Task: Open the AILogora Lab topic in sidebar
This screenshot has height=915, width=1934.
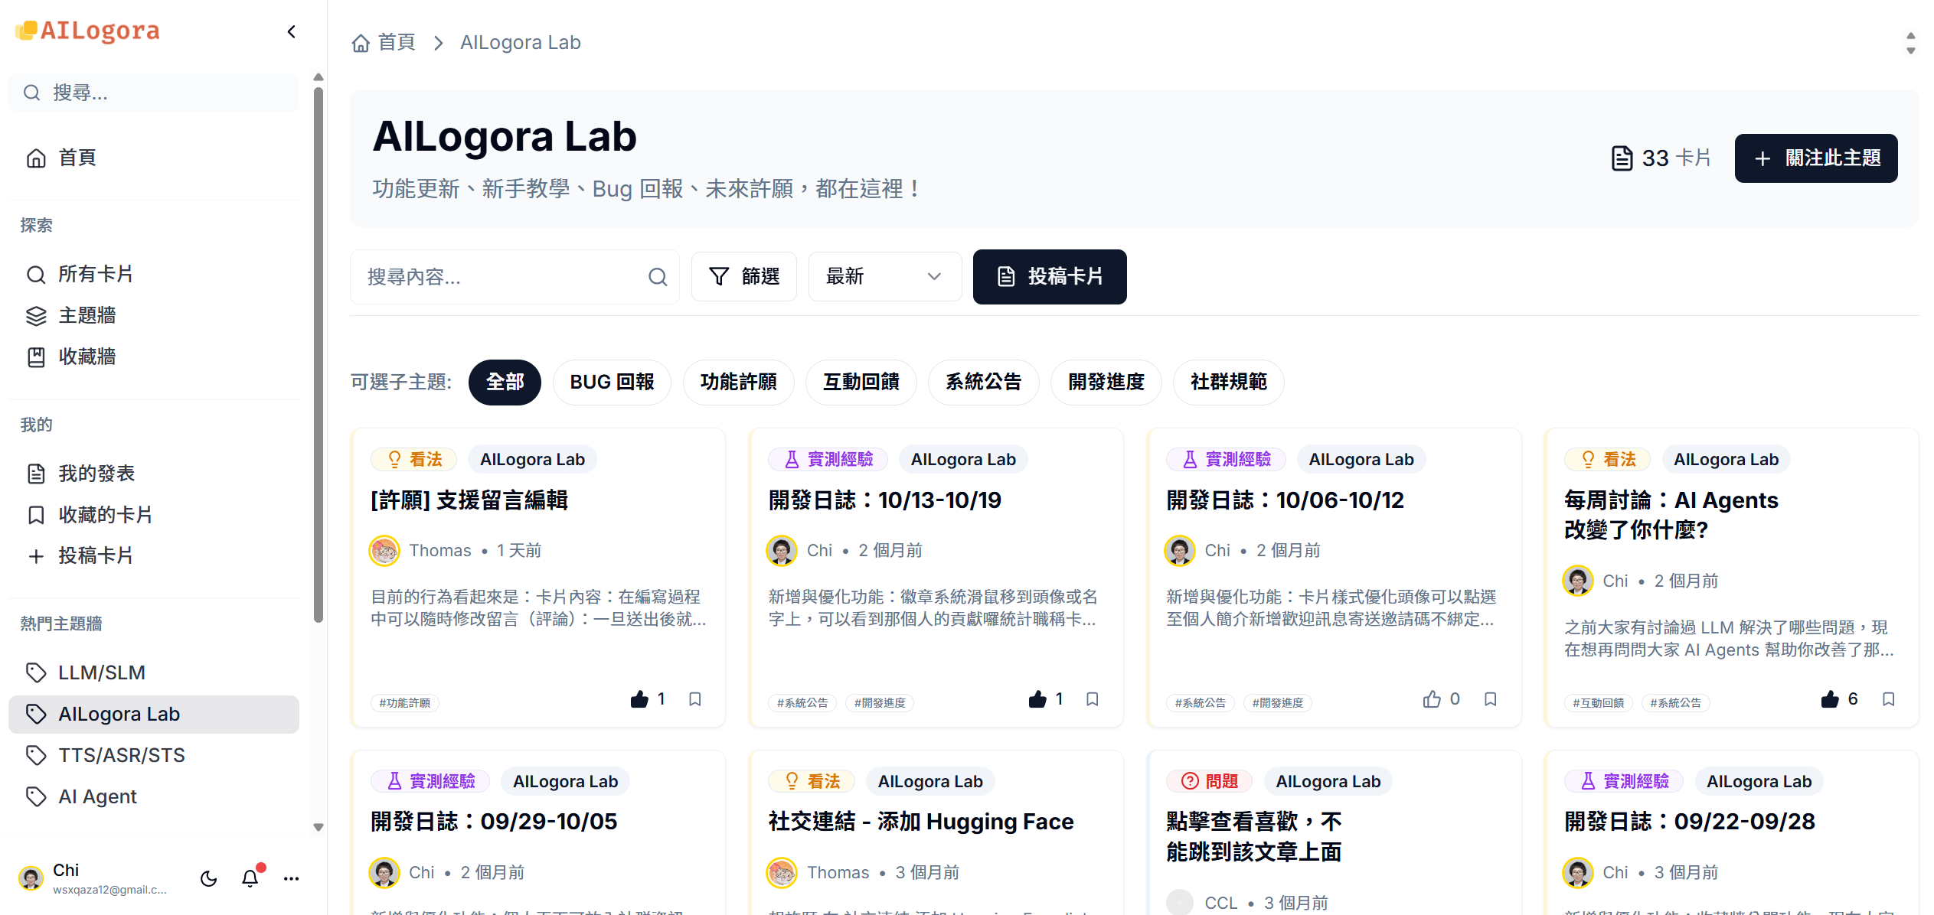Action: pyautogui.click(x=153, y=715)
